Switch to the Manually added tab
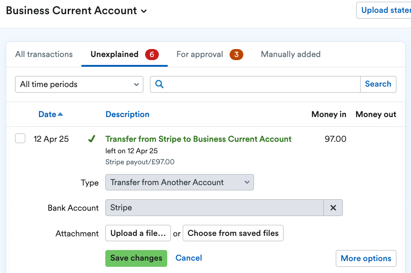 [x=291, y=54]
